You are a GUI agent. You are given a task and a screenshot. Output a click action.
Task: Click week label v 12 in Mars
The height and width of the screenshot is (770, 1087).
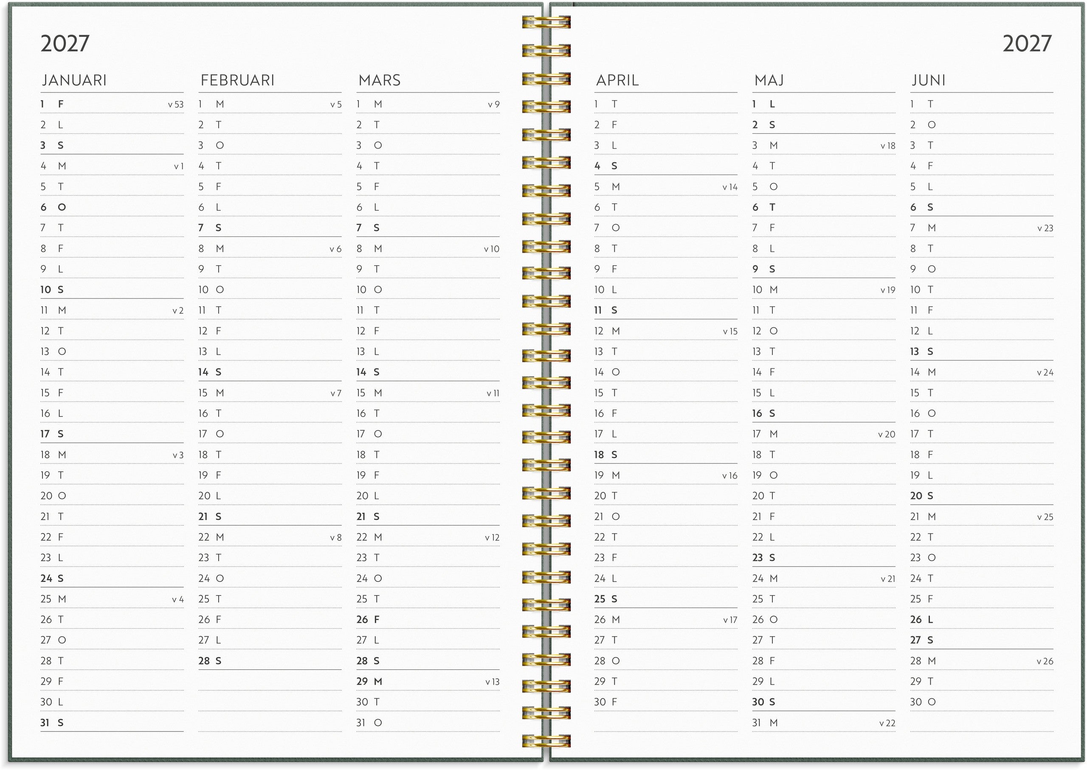(492, 538)
